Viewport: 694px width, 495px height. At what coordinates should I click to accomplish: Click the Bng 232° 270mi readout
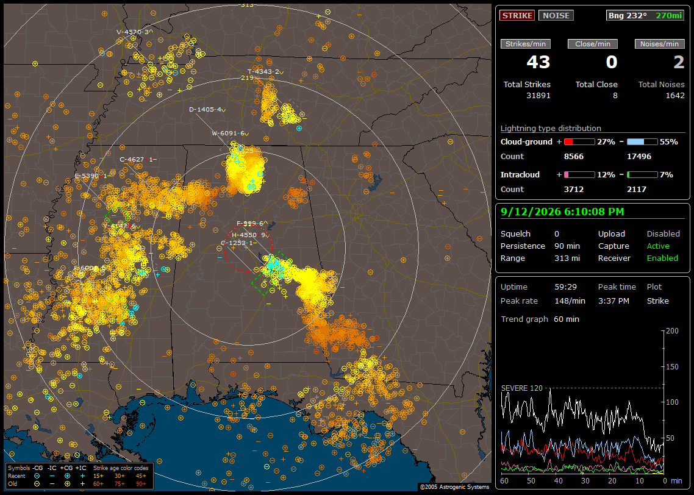(645, 15)
